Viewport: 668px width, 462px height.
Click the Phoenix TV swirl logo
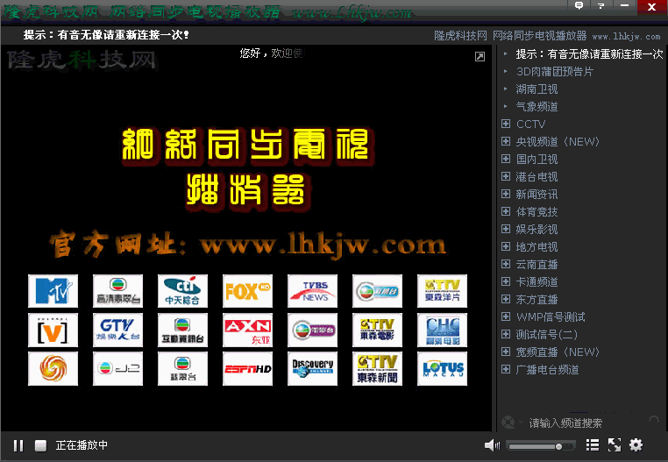[x=53, y=369]
